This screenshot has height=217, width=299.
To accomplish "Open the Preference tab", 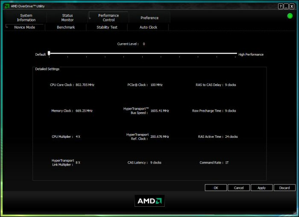I will (x=149, y=18).
